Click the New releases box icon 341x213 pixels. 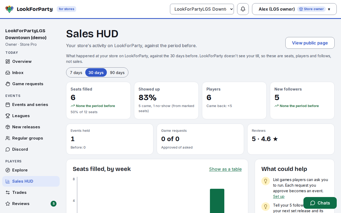[8, 127]
